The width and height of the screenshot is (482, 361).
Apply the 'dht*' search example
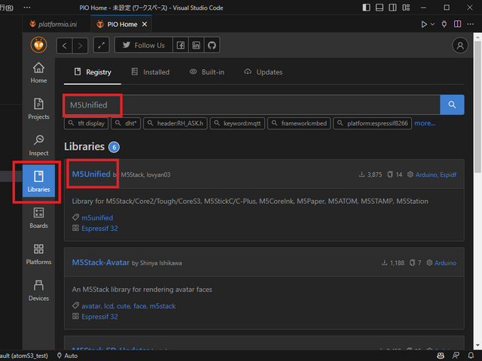(x=126, y=123)
